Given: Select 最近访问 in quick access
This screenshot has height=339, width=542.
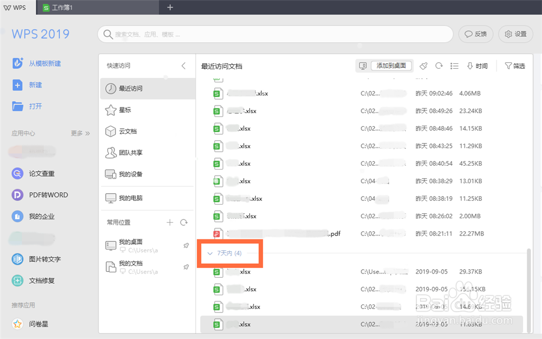Looking at the screenshot, I should [x=148, y=89].
